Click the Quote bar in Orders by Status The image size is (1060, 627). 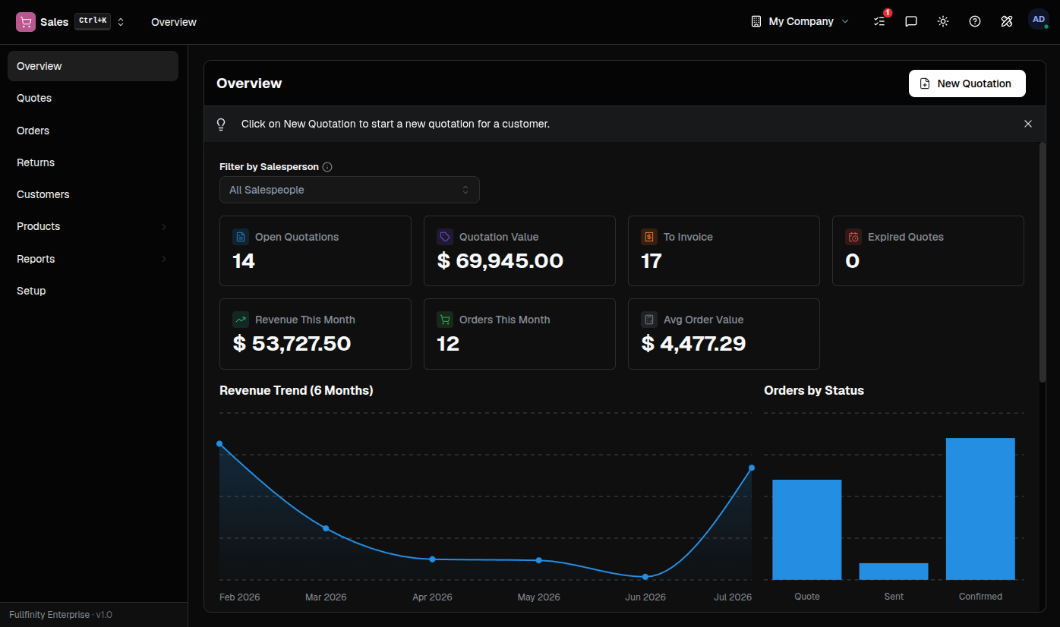click(807, 530)
